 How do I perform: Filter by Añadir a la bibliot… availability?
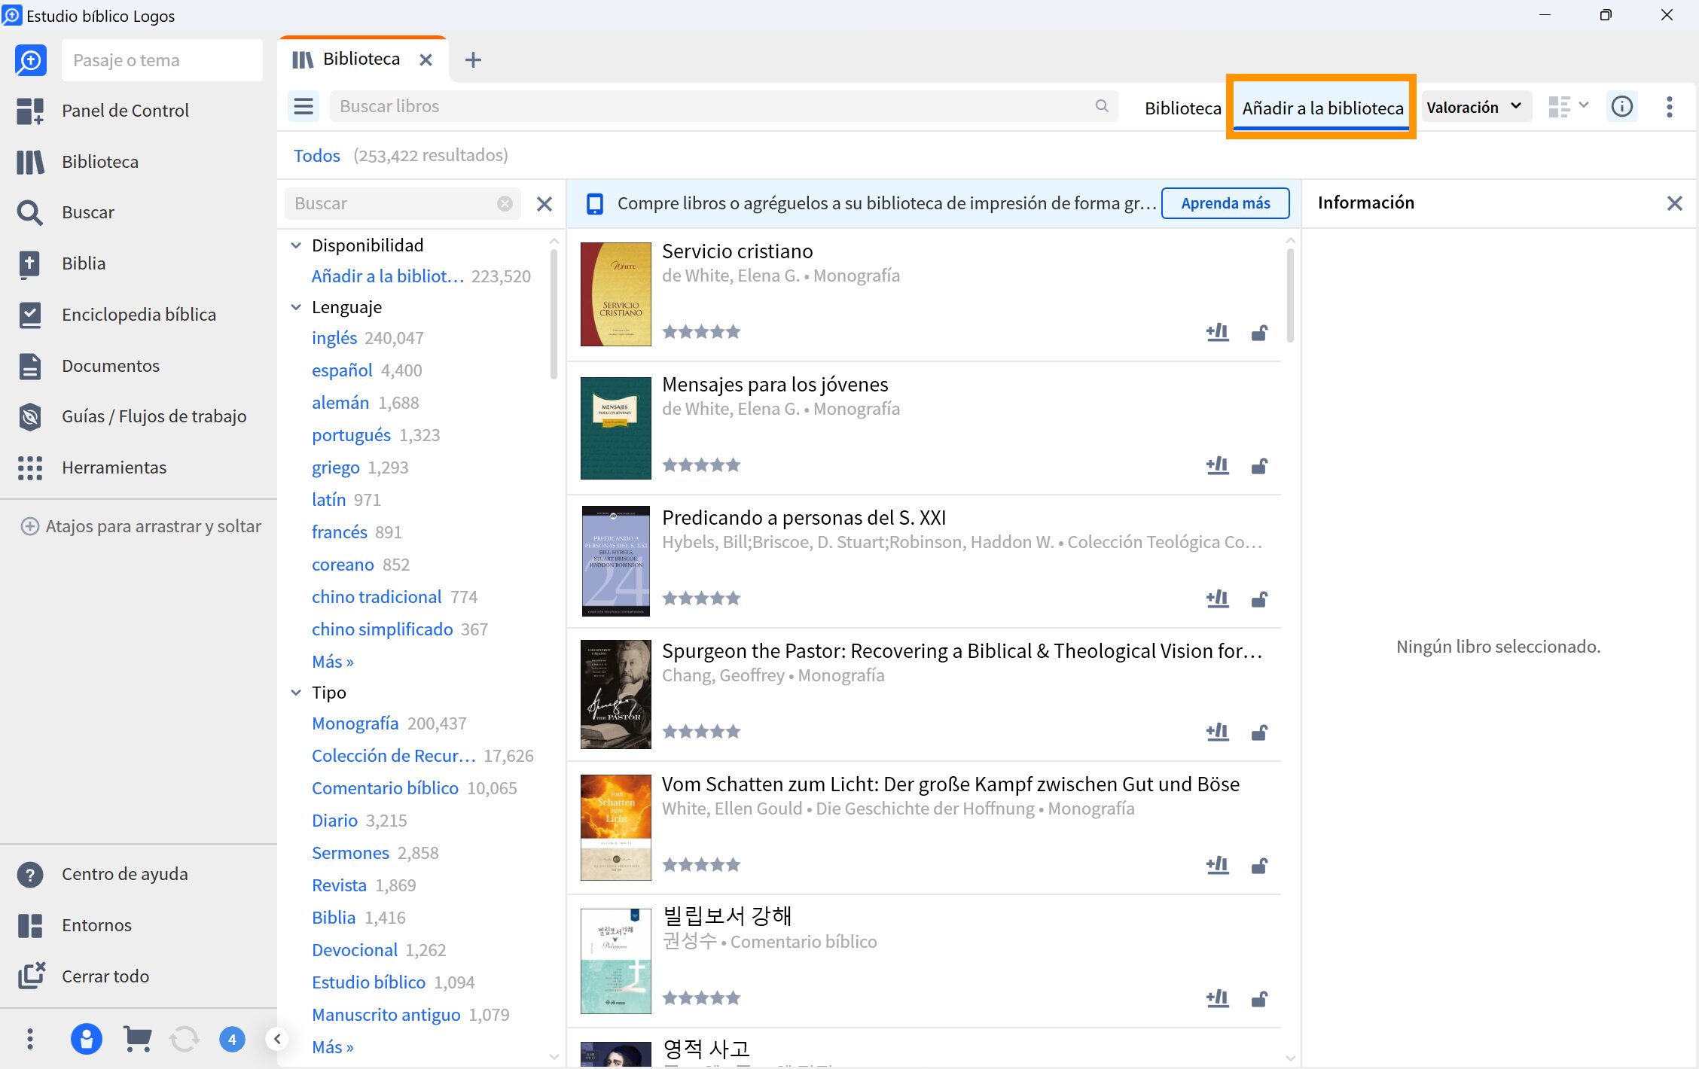388,276
